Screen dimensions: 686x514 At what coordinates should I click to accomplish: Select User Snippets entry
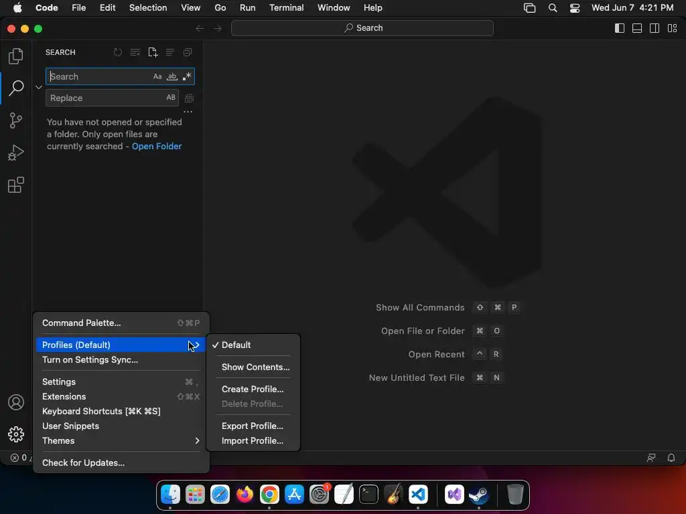(121, 426)
